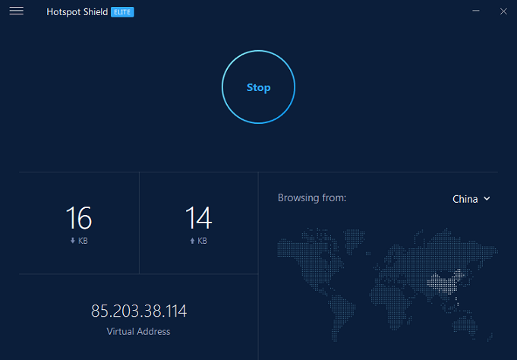The width and height of the screenshot is (517, 360).
Task: Open the hamburger menu
Action: click(x=16, y=11)
